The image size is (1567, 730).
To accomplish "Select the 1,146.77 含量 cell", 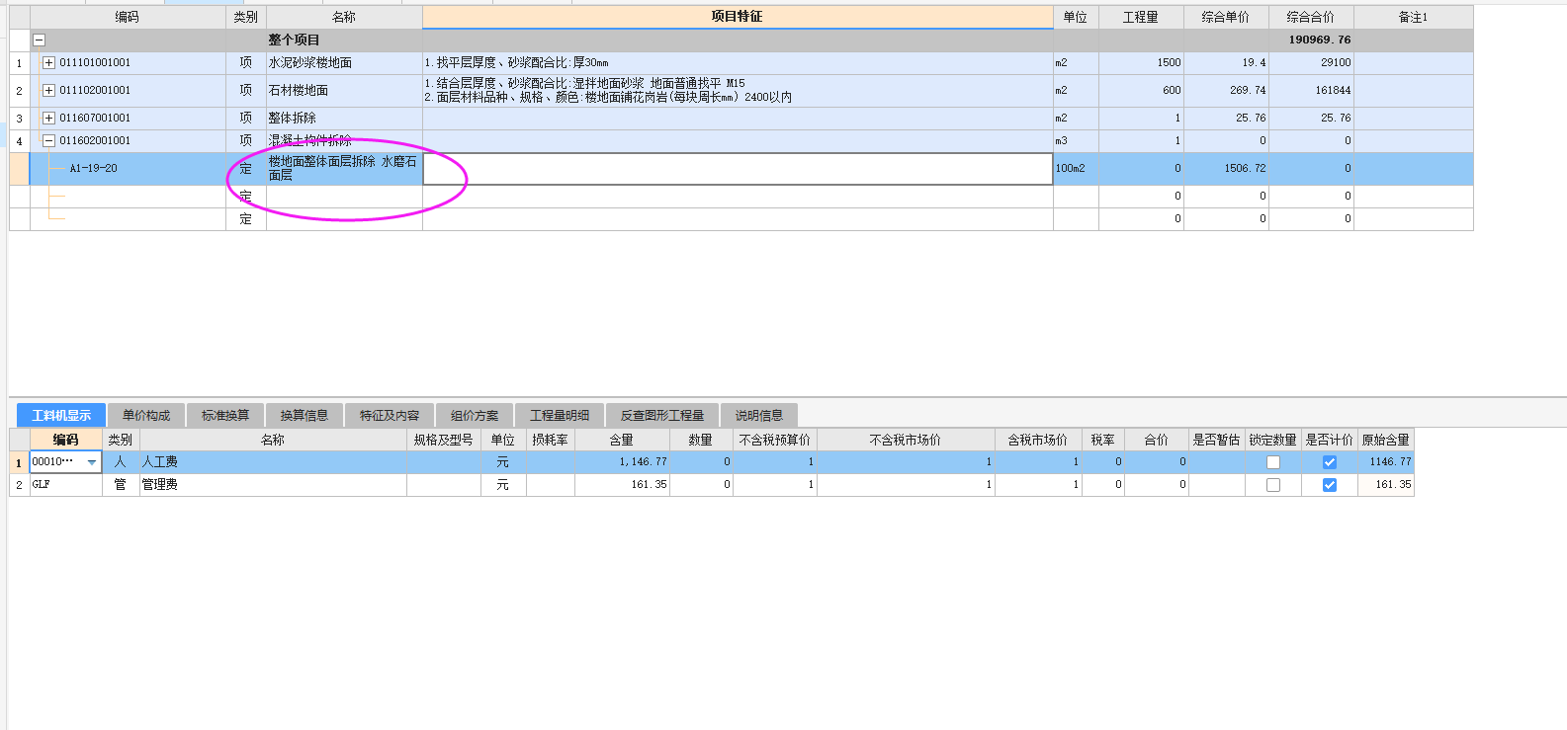I will 622,462.
